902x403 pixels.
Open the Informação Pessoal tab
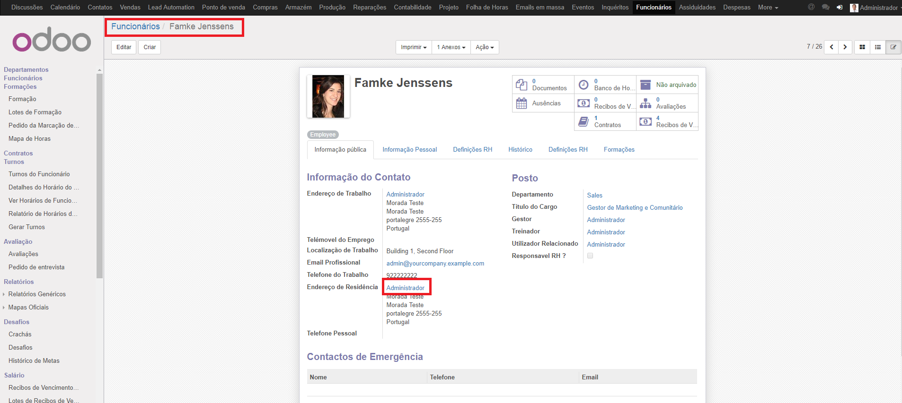point(409,150)
